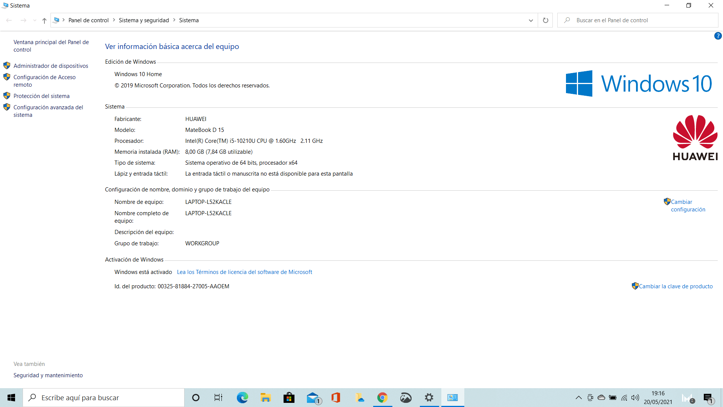Click the refresh button in address bar
This screenshot has height=407, width=723.
545,20
